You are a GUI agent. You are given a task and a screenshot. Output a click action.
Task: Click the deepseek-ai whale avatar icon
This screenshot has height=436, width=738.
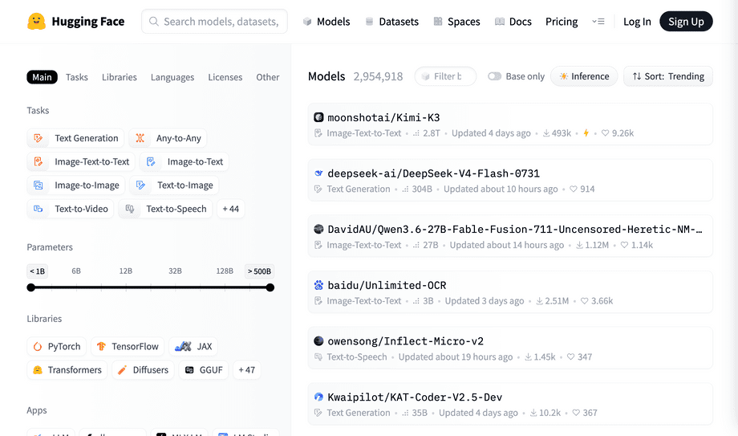pos(318,173)
